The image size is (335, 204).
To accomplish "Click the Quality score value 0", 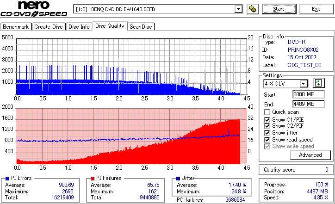I will (x=327, y=170).
